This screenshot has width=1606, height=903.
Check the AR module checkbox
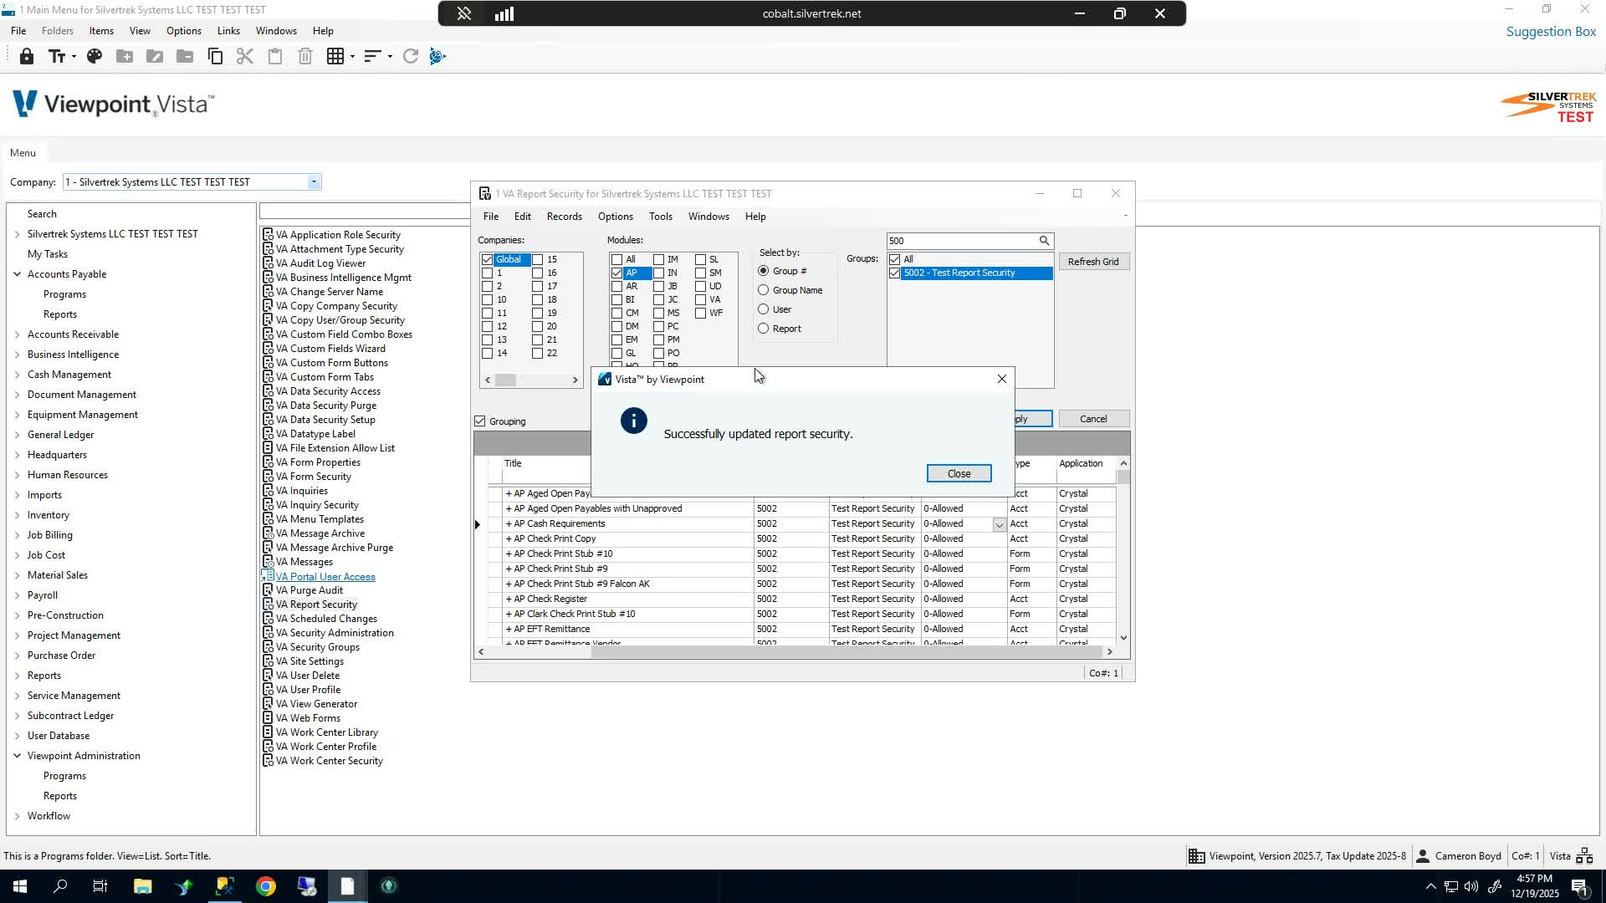click(x=616, y=287)
